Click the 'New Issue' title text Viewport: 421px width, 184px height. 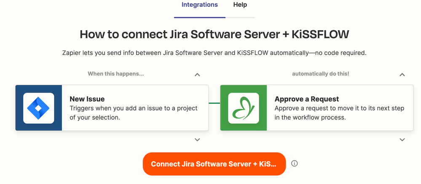[x=87, y=99]
